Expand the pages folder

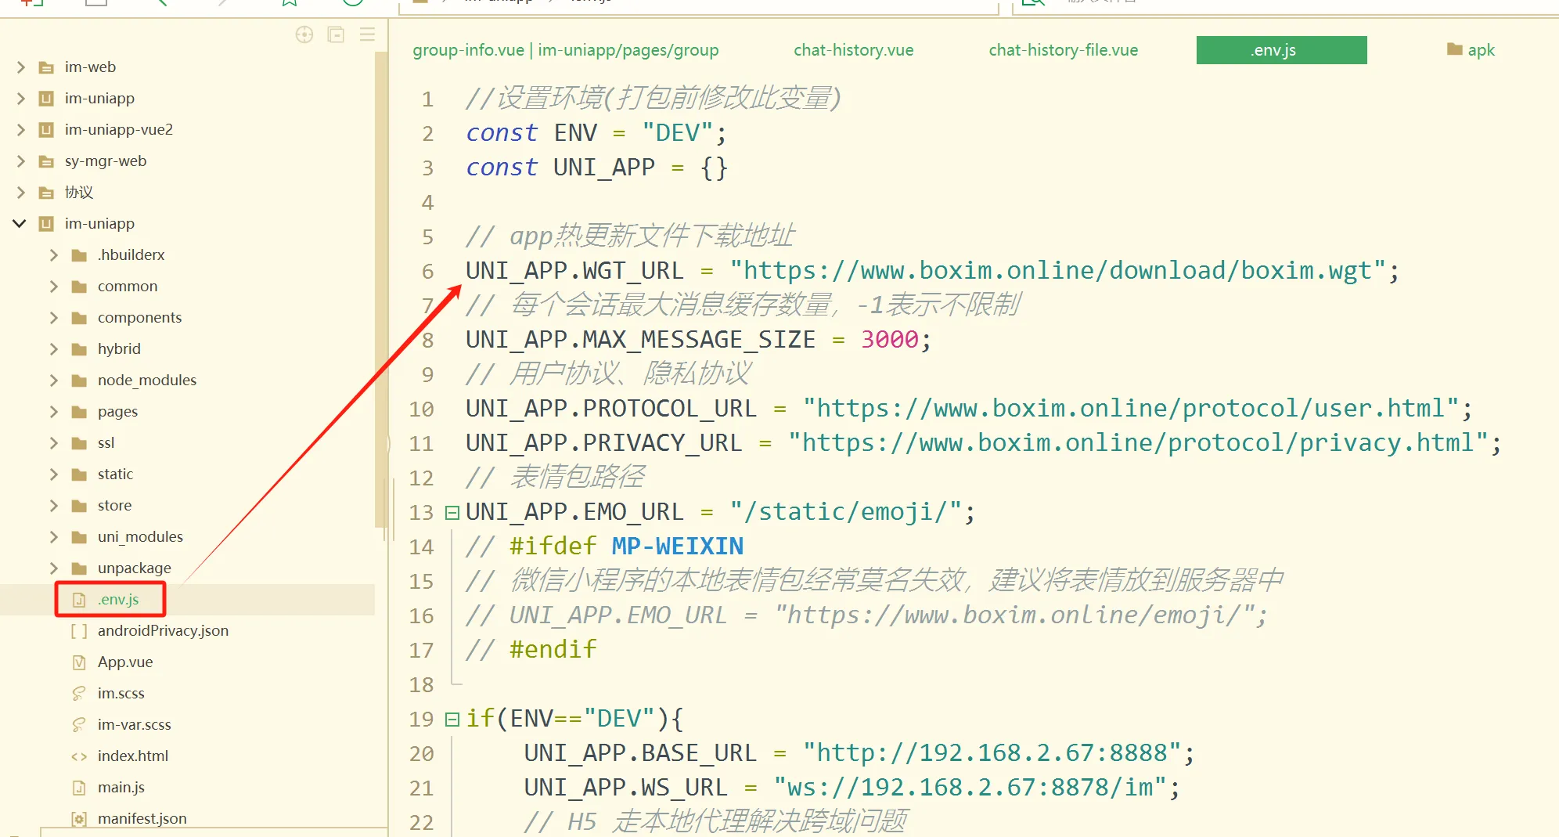(x=53, y=412)
